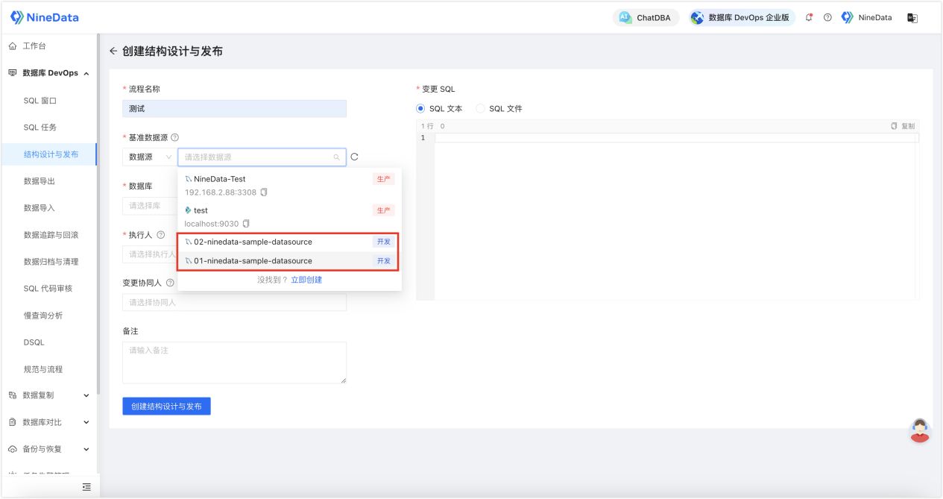Copy SQL using the 复制 button
Screen dimensions: 943x499
click(x=903, y=126)
